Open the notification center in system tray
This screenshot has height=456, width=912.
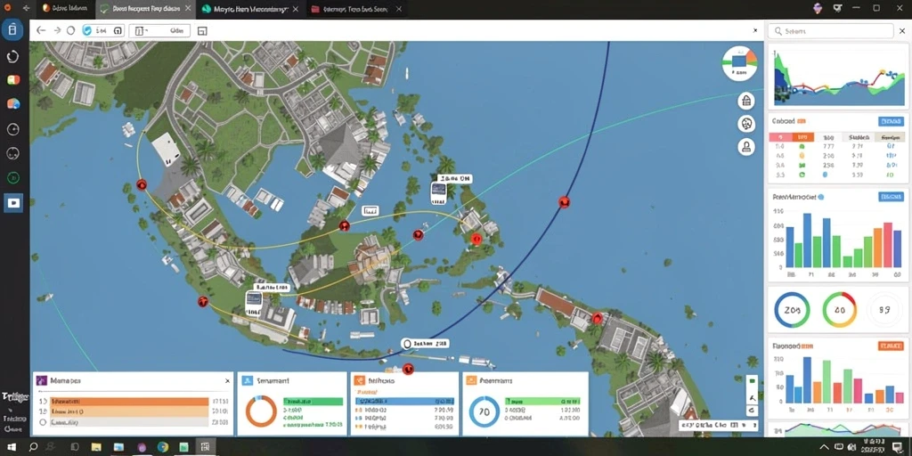pos(898,447)
